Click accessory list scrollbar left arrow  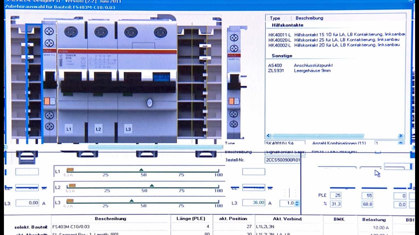click(x=268, y=136)
